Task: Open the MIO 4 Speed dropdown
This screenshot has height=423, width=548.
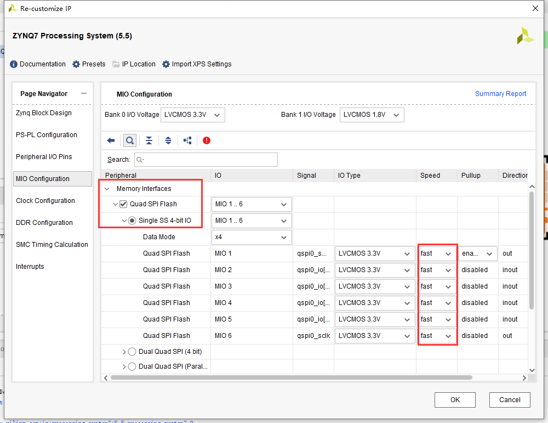Action: 436,303
